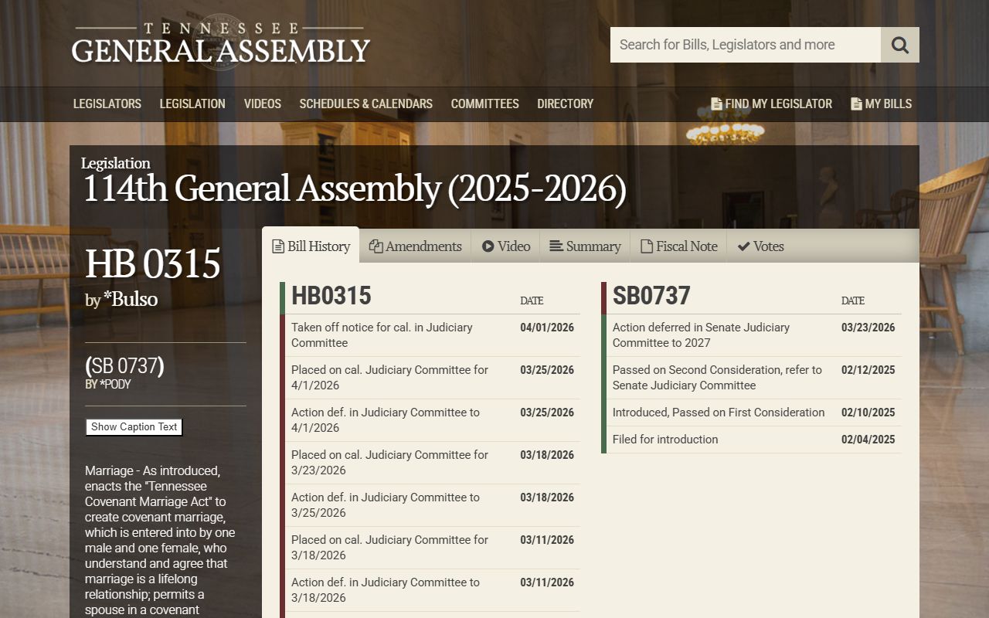Click the My Bills document icon

point(856,104)
